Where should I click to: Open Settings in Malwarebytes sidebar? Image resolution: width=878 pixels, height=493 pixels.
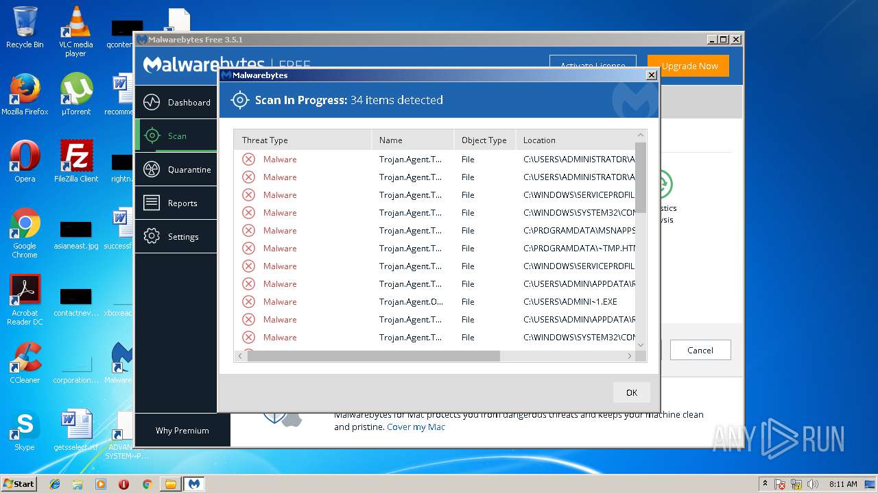(176, 237)
